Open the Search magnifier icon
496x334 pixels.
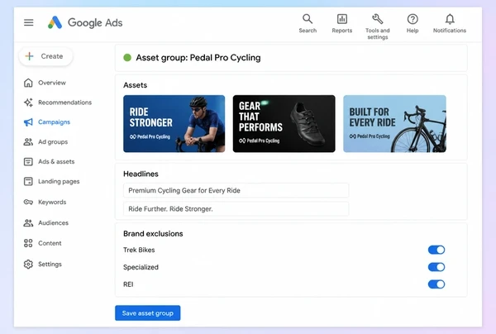308,19
